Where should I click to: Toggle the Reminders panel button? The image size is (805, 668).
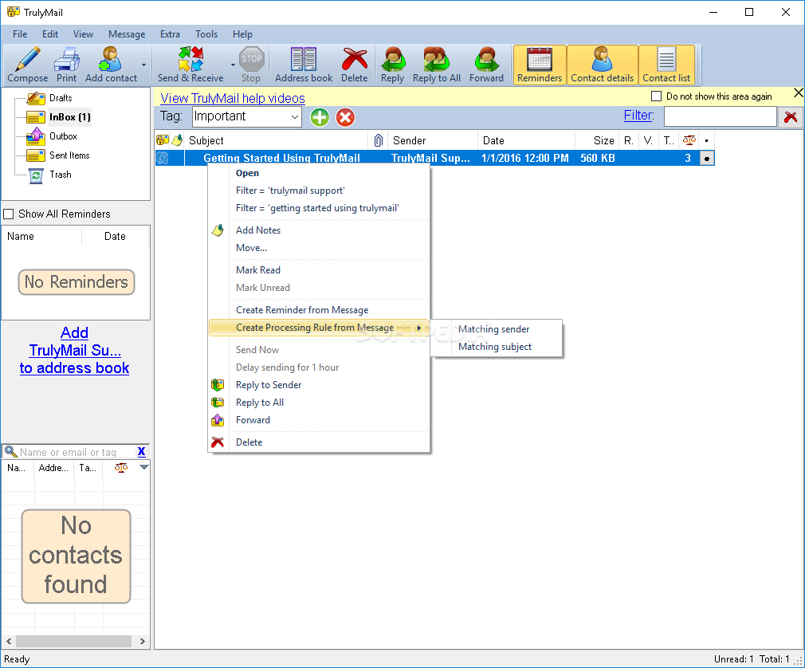point(540,65)
